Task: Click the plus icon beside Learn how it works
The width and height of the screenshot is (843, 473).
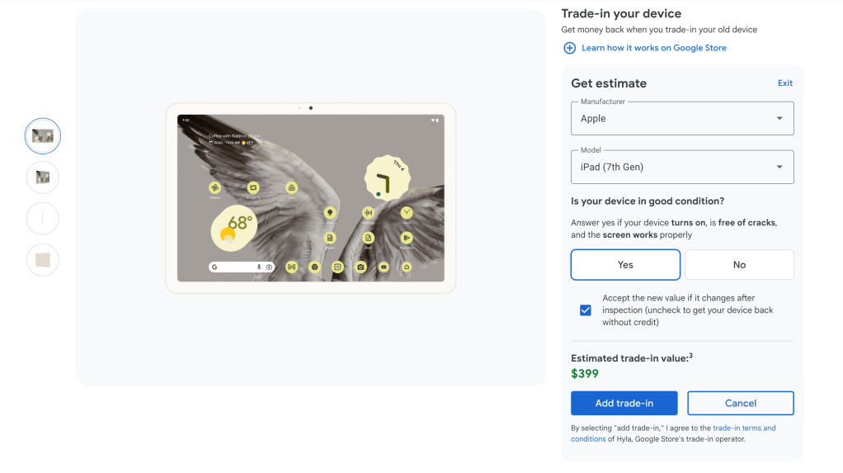Action: click(569, 48)
